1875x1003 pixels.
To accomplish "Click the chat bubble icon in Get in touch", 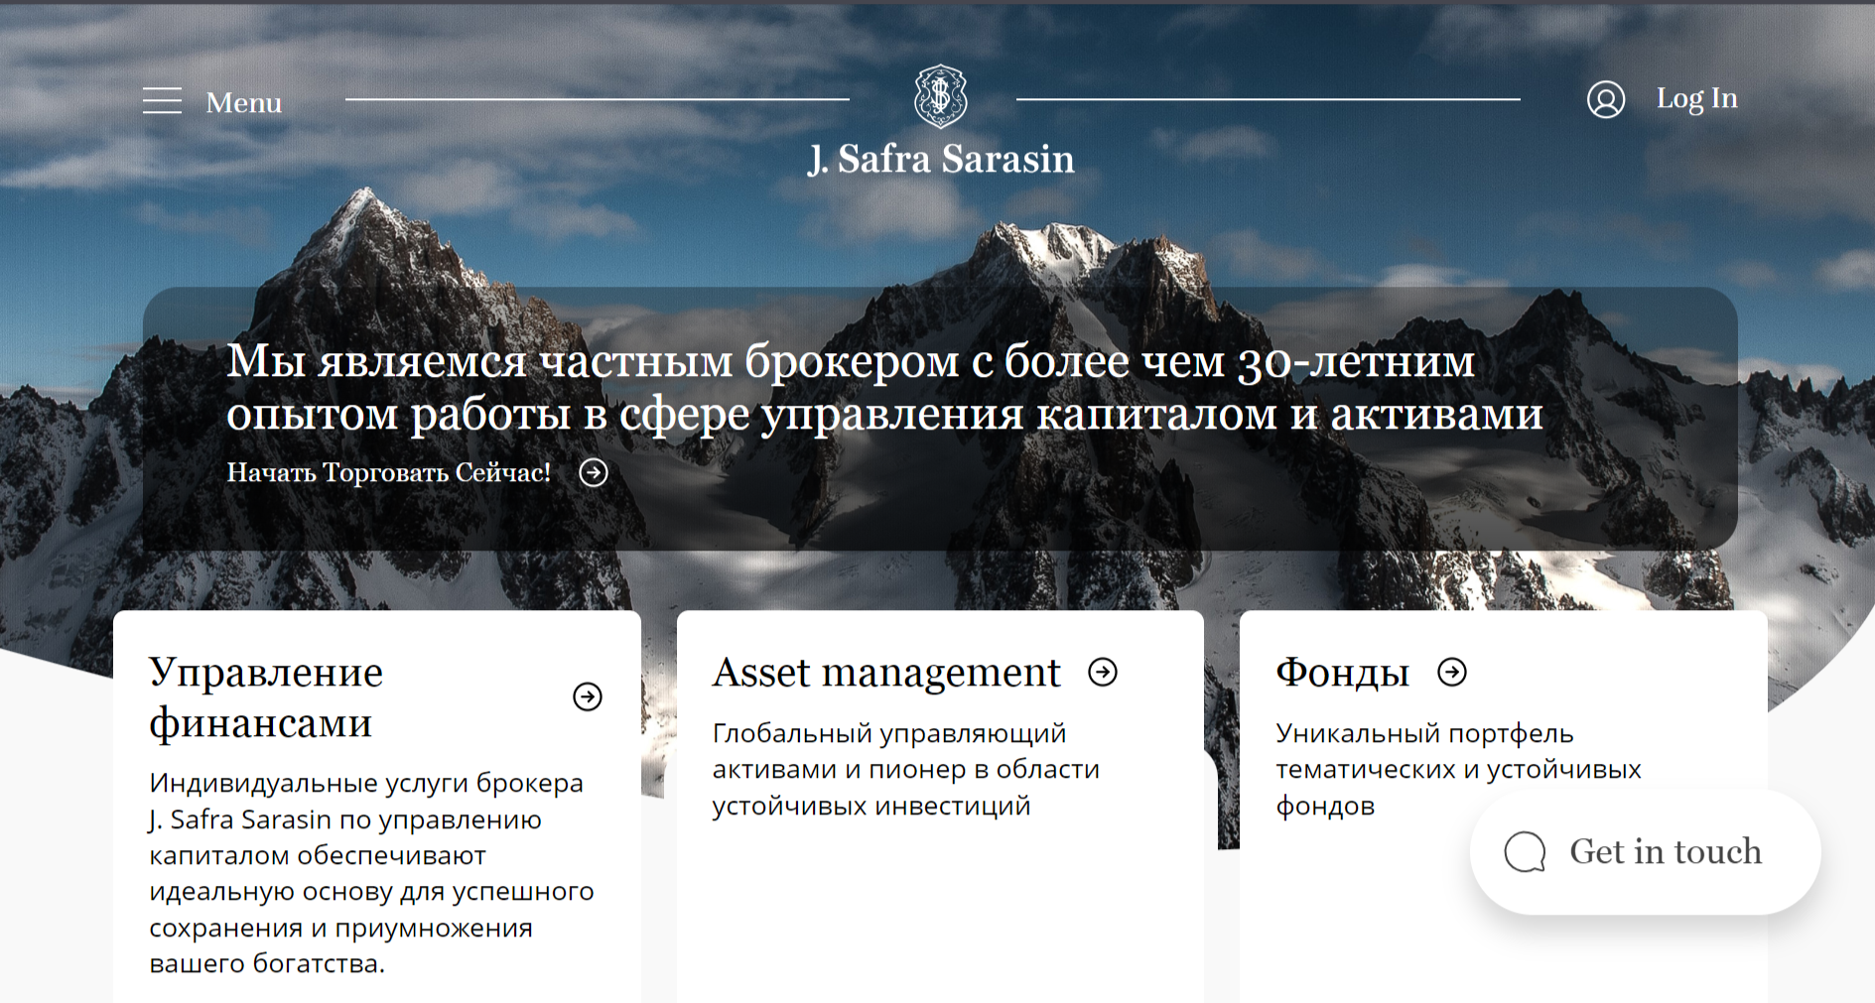I will coord(1525,852).
